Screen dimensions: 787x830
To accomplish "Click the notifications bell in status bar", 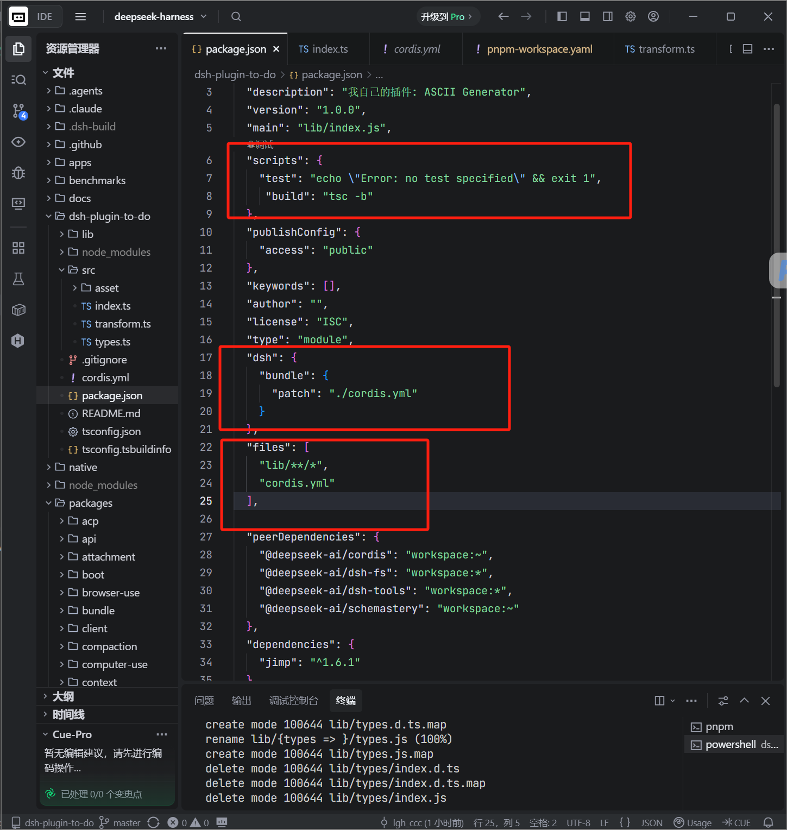I will point(768,822).
